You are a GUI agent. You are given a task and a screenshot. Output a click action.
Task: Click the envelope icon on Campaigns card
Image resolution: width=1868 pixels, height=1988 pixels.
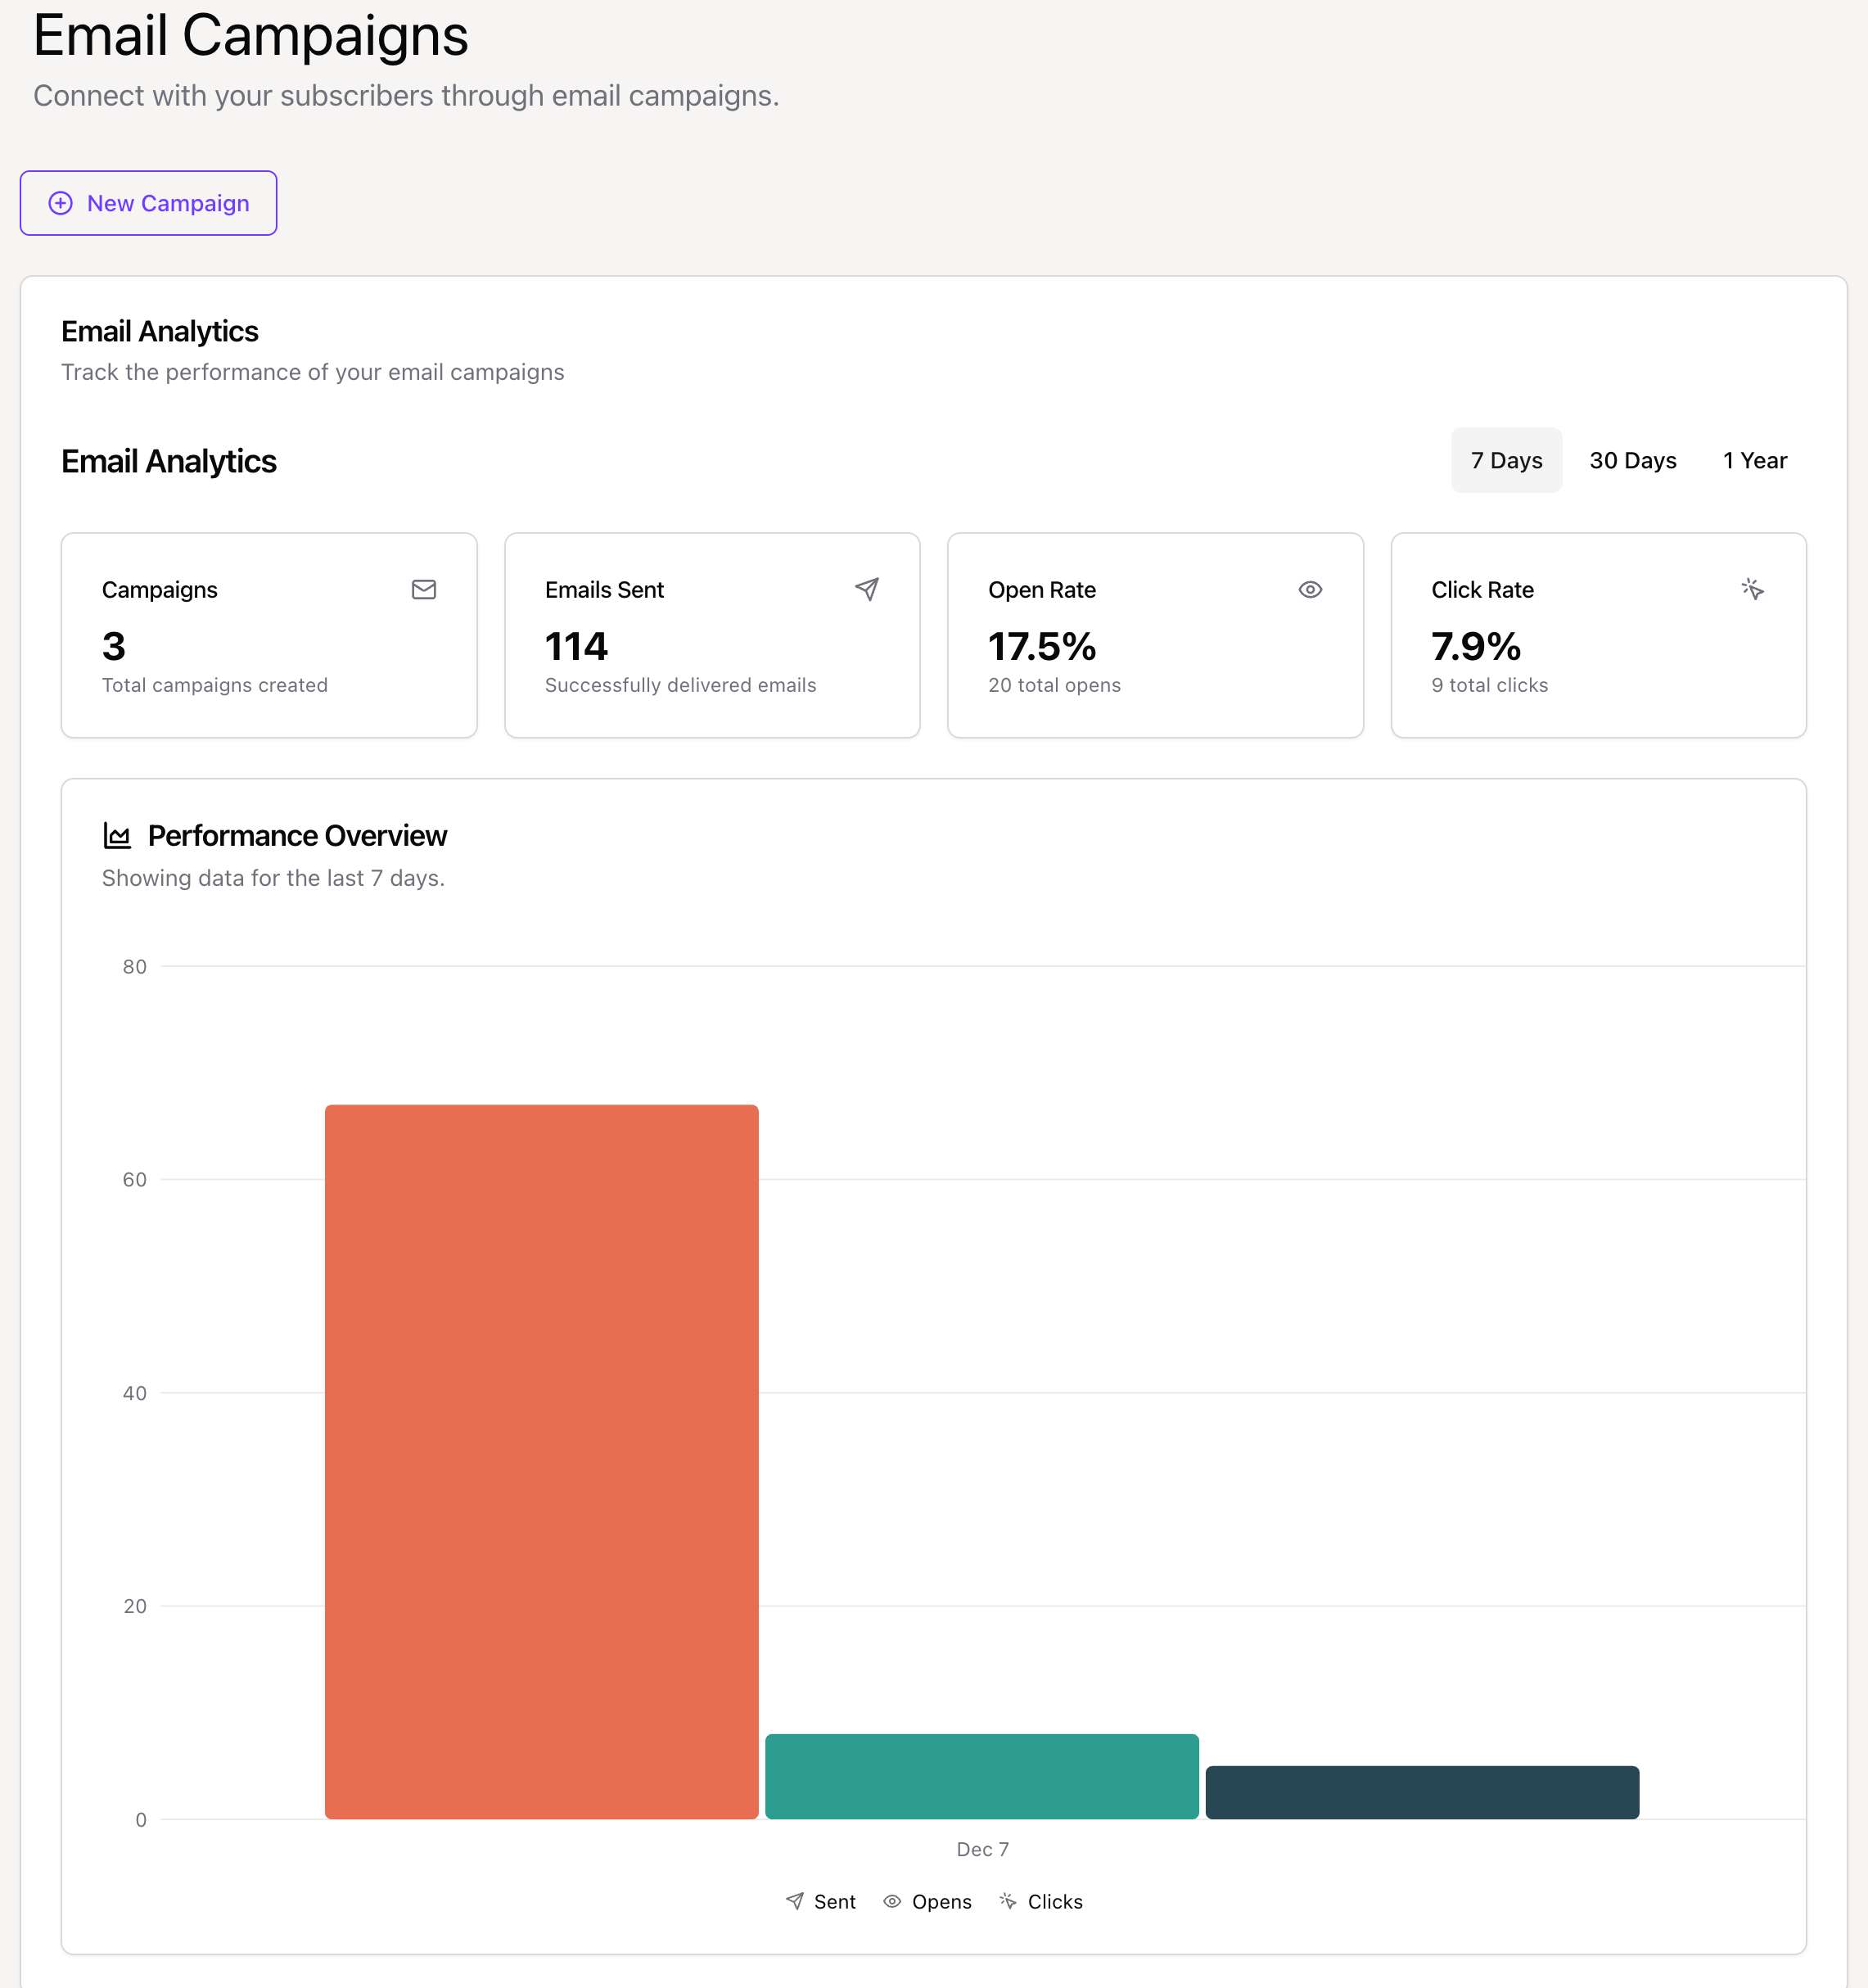coord(423,590)
